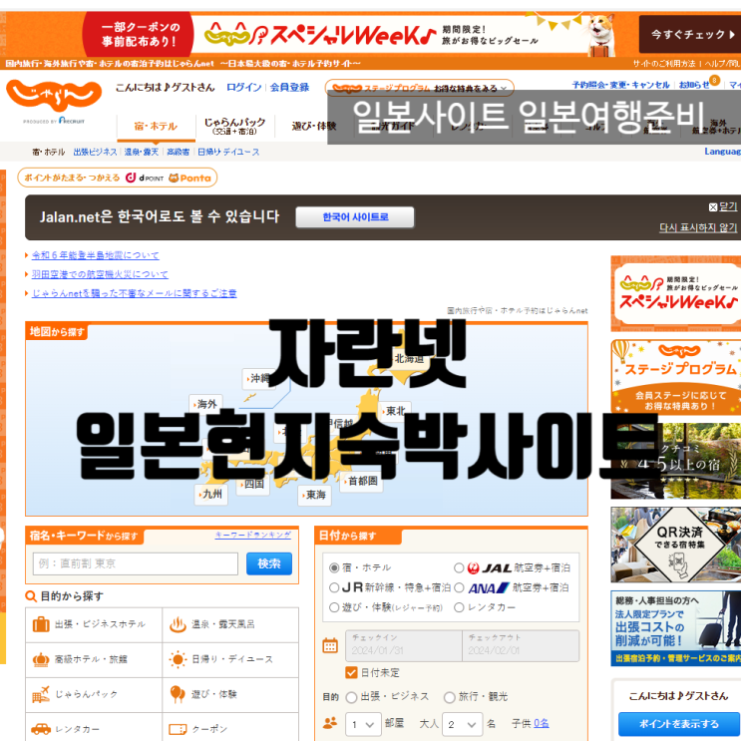
Task: Close the Korean site banner (닫기)
Action: [723, 206]
